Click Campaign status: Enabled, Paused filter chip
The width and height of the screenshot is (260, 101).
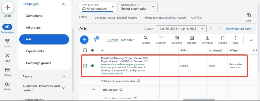pos(116,18)
